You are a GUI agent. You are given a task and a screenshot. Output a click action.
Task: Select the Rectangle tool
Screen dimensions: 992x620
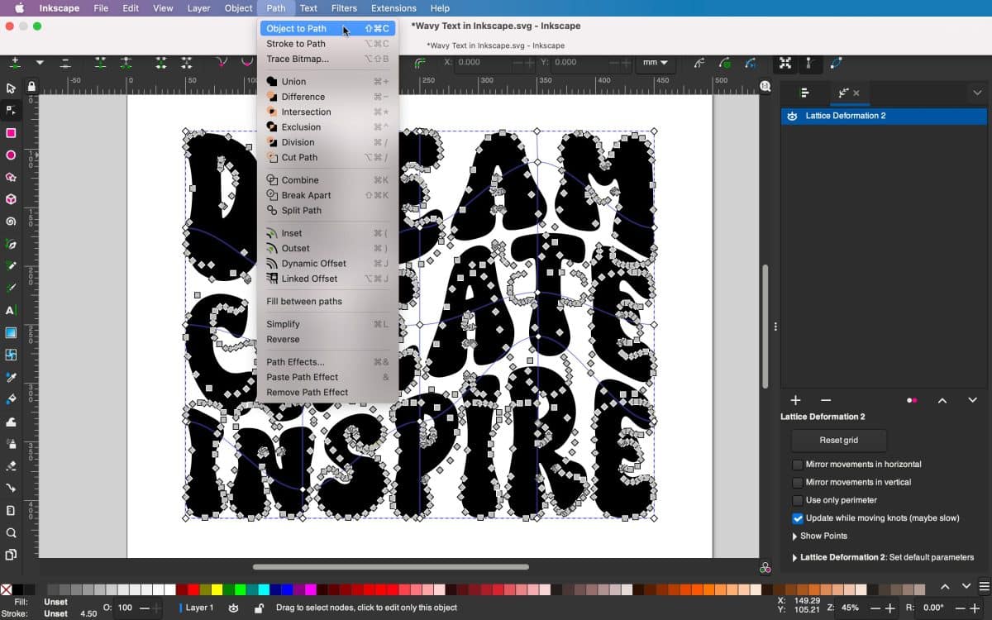click(11, 133)
